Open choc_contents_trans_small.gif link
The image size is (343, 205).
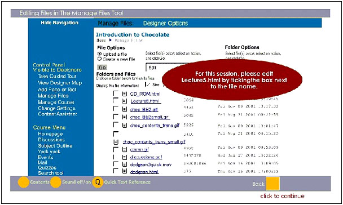(154, 142)
